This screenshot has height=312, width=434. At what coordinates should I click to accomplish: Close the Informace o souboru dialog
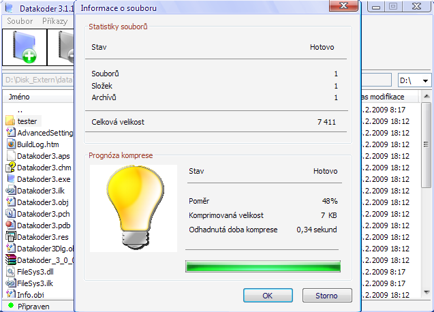pos(343,5)
